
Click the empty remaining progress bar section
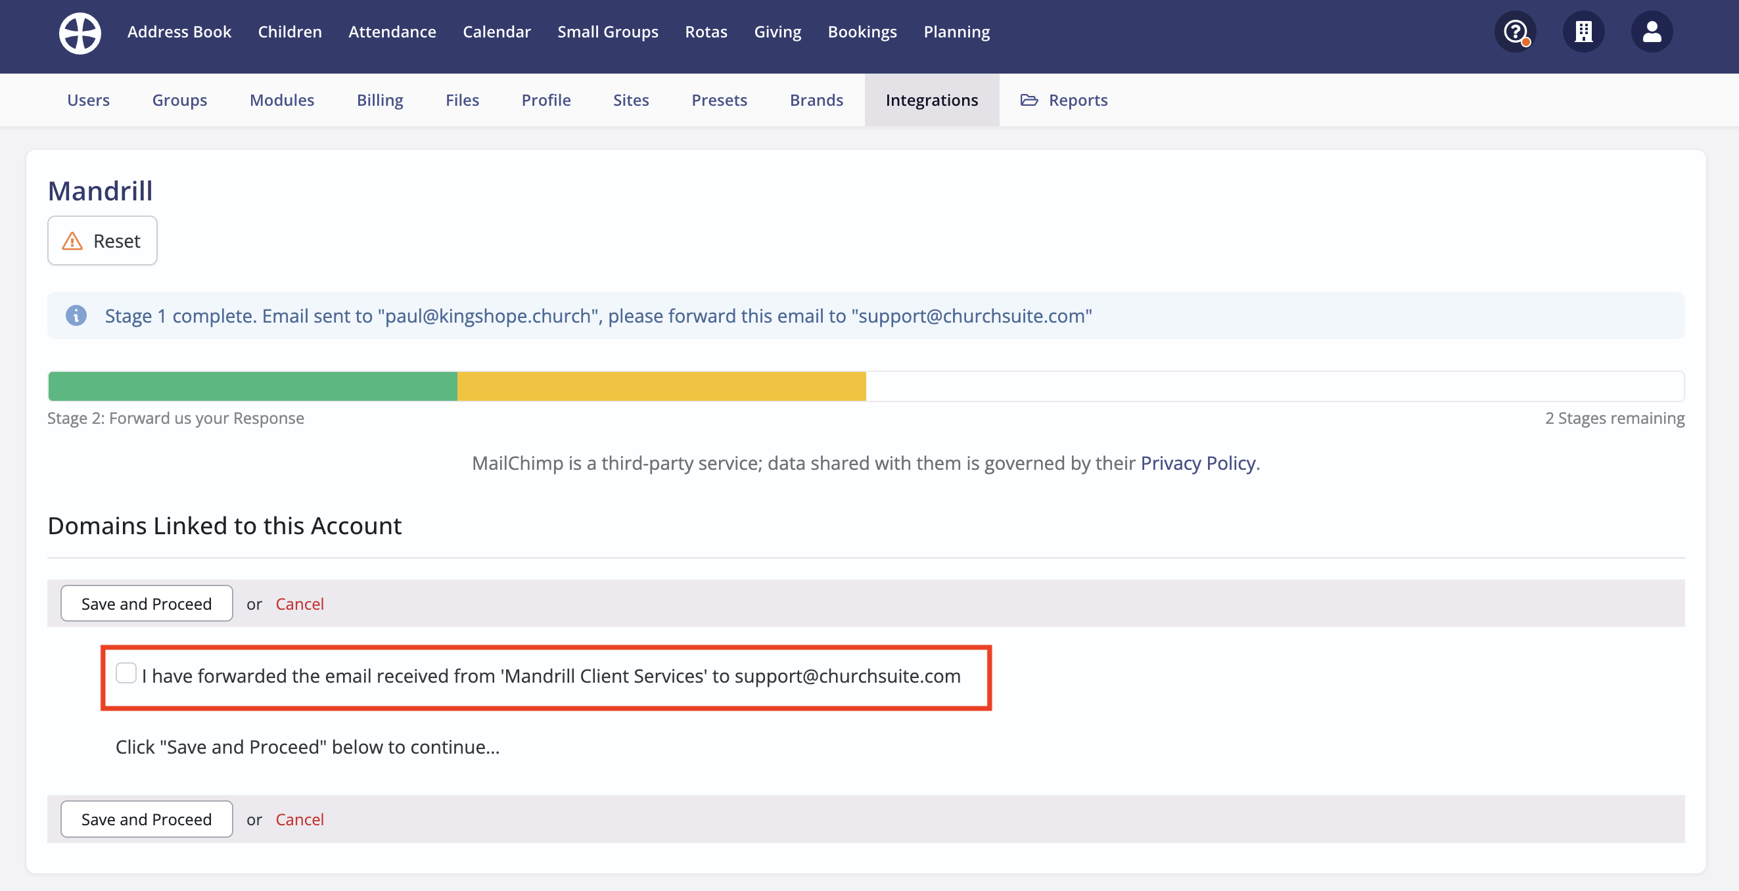click(1274, 386)
